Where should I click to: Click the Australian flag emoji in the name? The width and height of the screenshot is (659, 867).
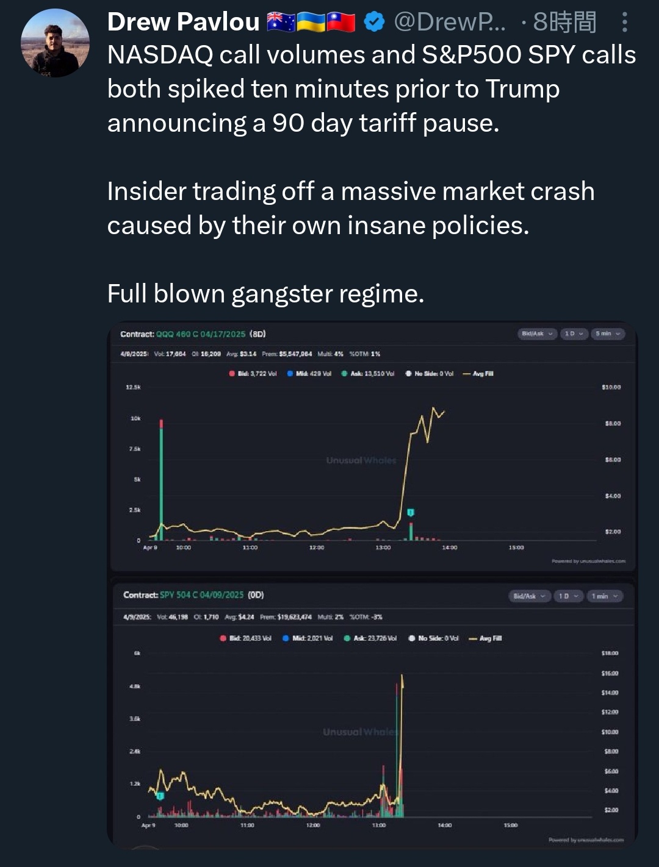pos(281,23)
